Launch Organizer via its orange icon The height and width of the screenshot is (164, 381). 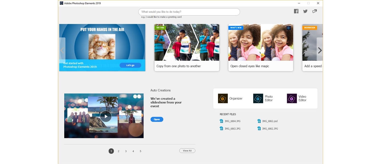pyautogui.click(x=223, y=98)
